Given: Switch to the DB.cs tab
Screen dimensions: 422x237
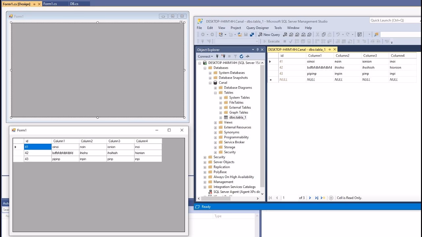Looking at the screenshot, I should click(74, 4).
